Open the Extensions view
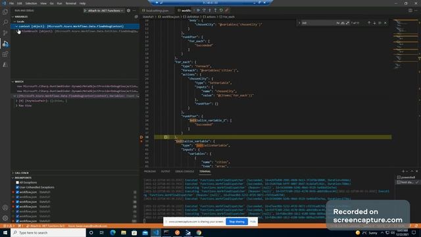 click(x=5, y=54)
